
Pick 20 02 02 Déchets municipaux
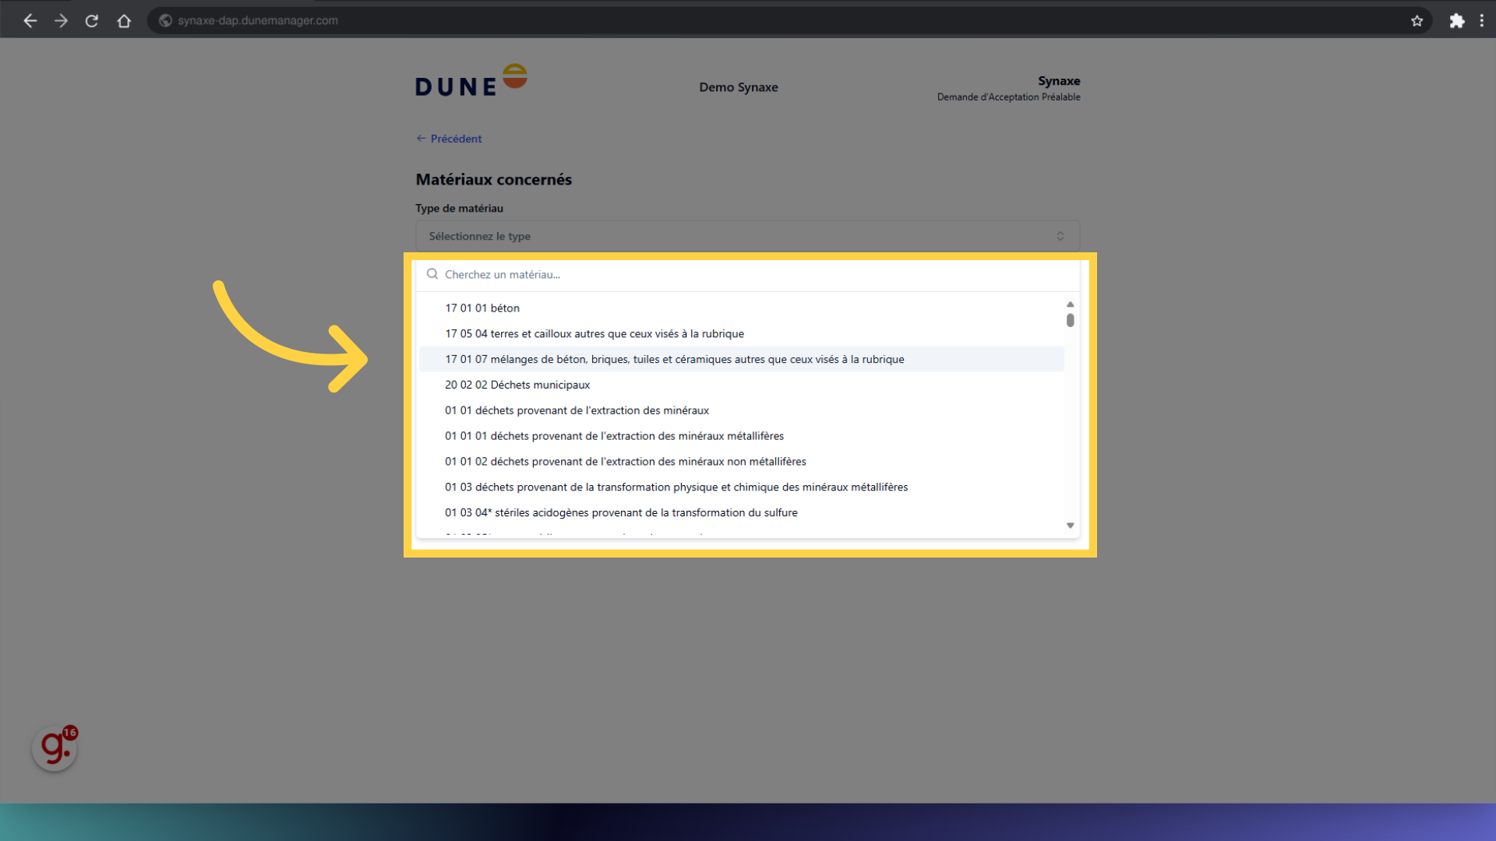(517, 385)
